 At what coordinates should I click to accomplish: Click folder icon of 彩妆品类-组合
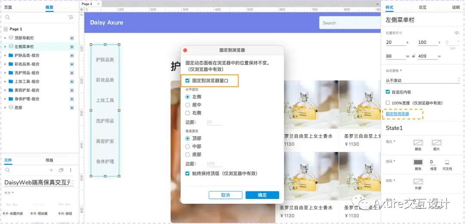pyautogui.click(x=11, y=64)
